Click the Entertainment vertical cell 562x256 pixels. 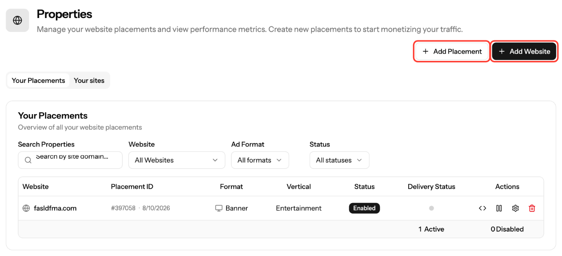[x=299, y=208]
